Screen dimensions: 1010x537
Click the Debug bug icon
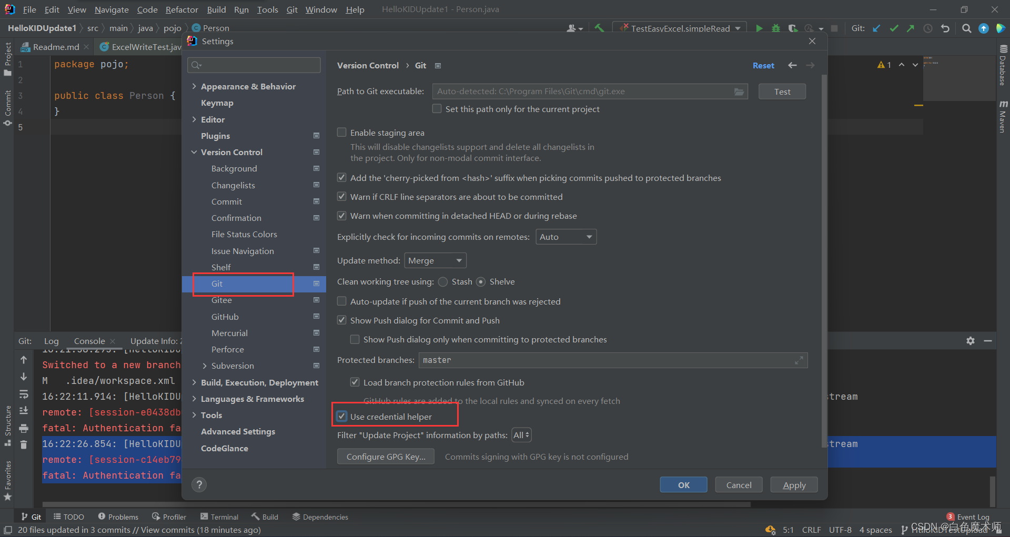tap(776, 28)
